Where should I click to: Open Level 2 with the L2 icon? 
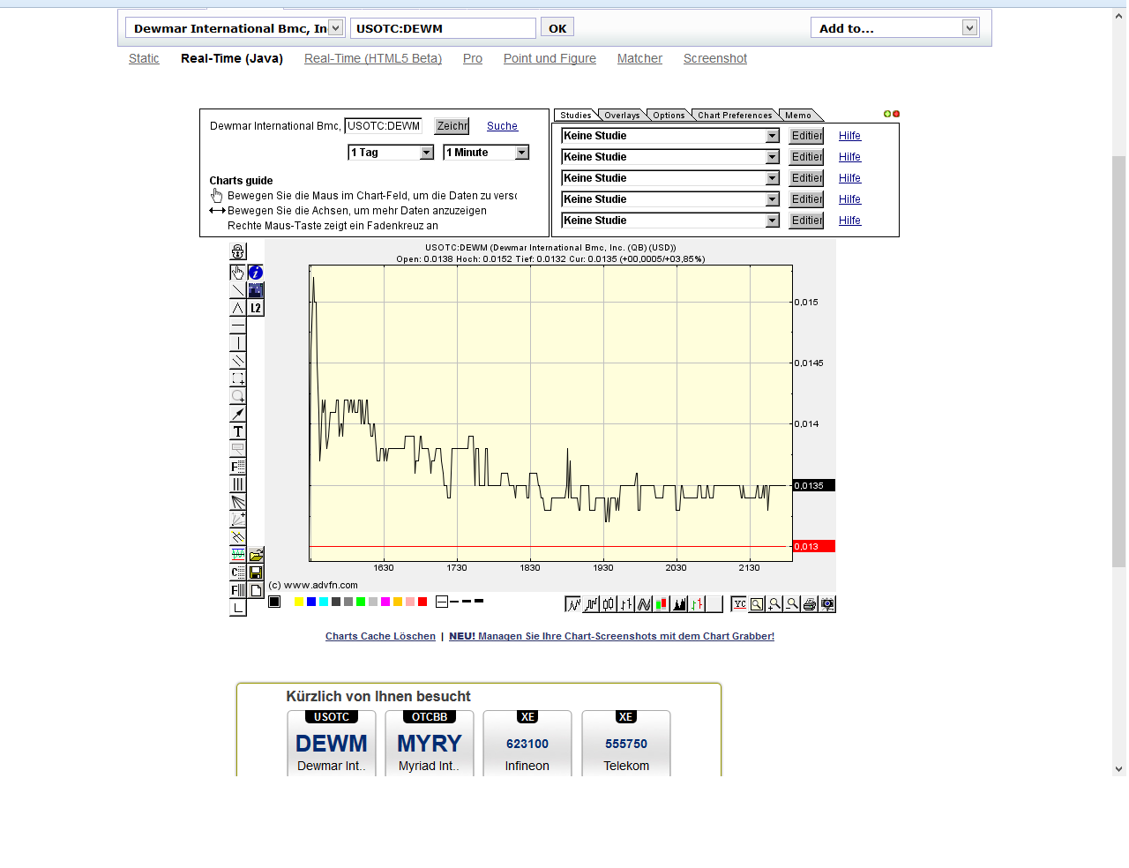256,308
